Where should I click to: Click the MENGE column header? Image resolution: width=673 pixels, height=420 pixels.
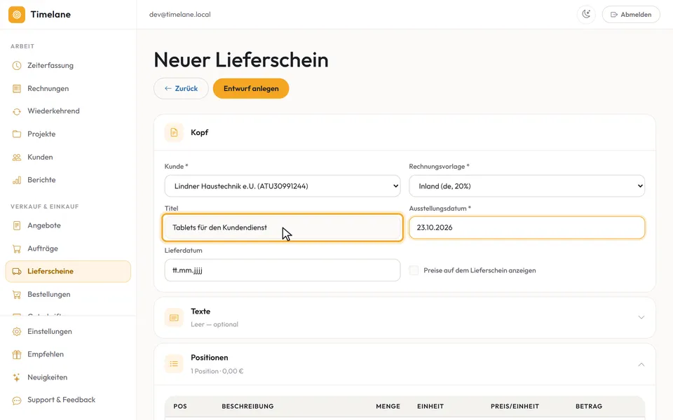coord(388,406)
